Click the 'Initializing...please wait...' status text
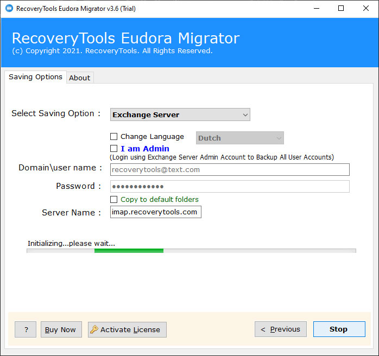The width and height of the screenshot is (379, 356). click(x=71, y=243)
